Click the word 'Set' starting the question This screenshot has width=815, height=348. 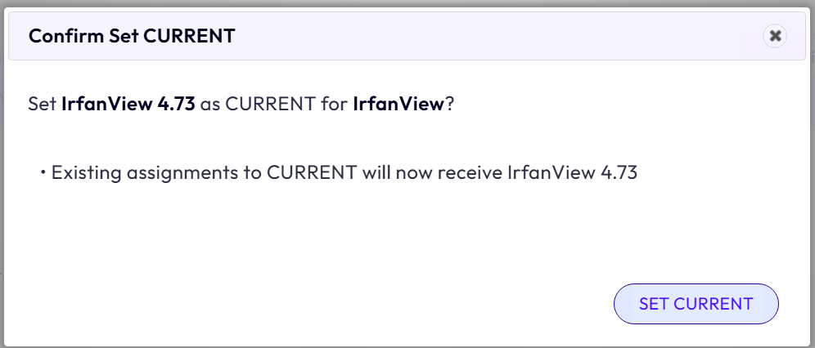pyautogui.click(x=42, y=104)
